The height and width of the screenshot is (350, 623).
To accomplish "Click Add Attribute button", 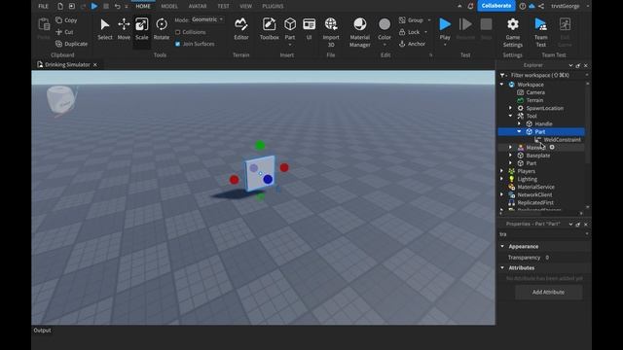I will pos(548,292).
